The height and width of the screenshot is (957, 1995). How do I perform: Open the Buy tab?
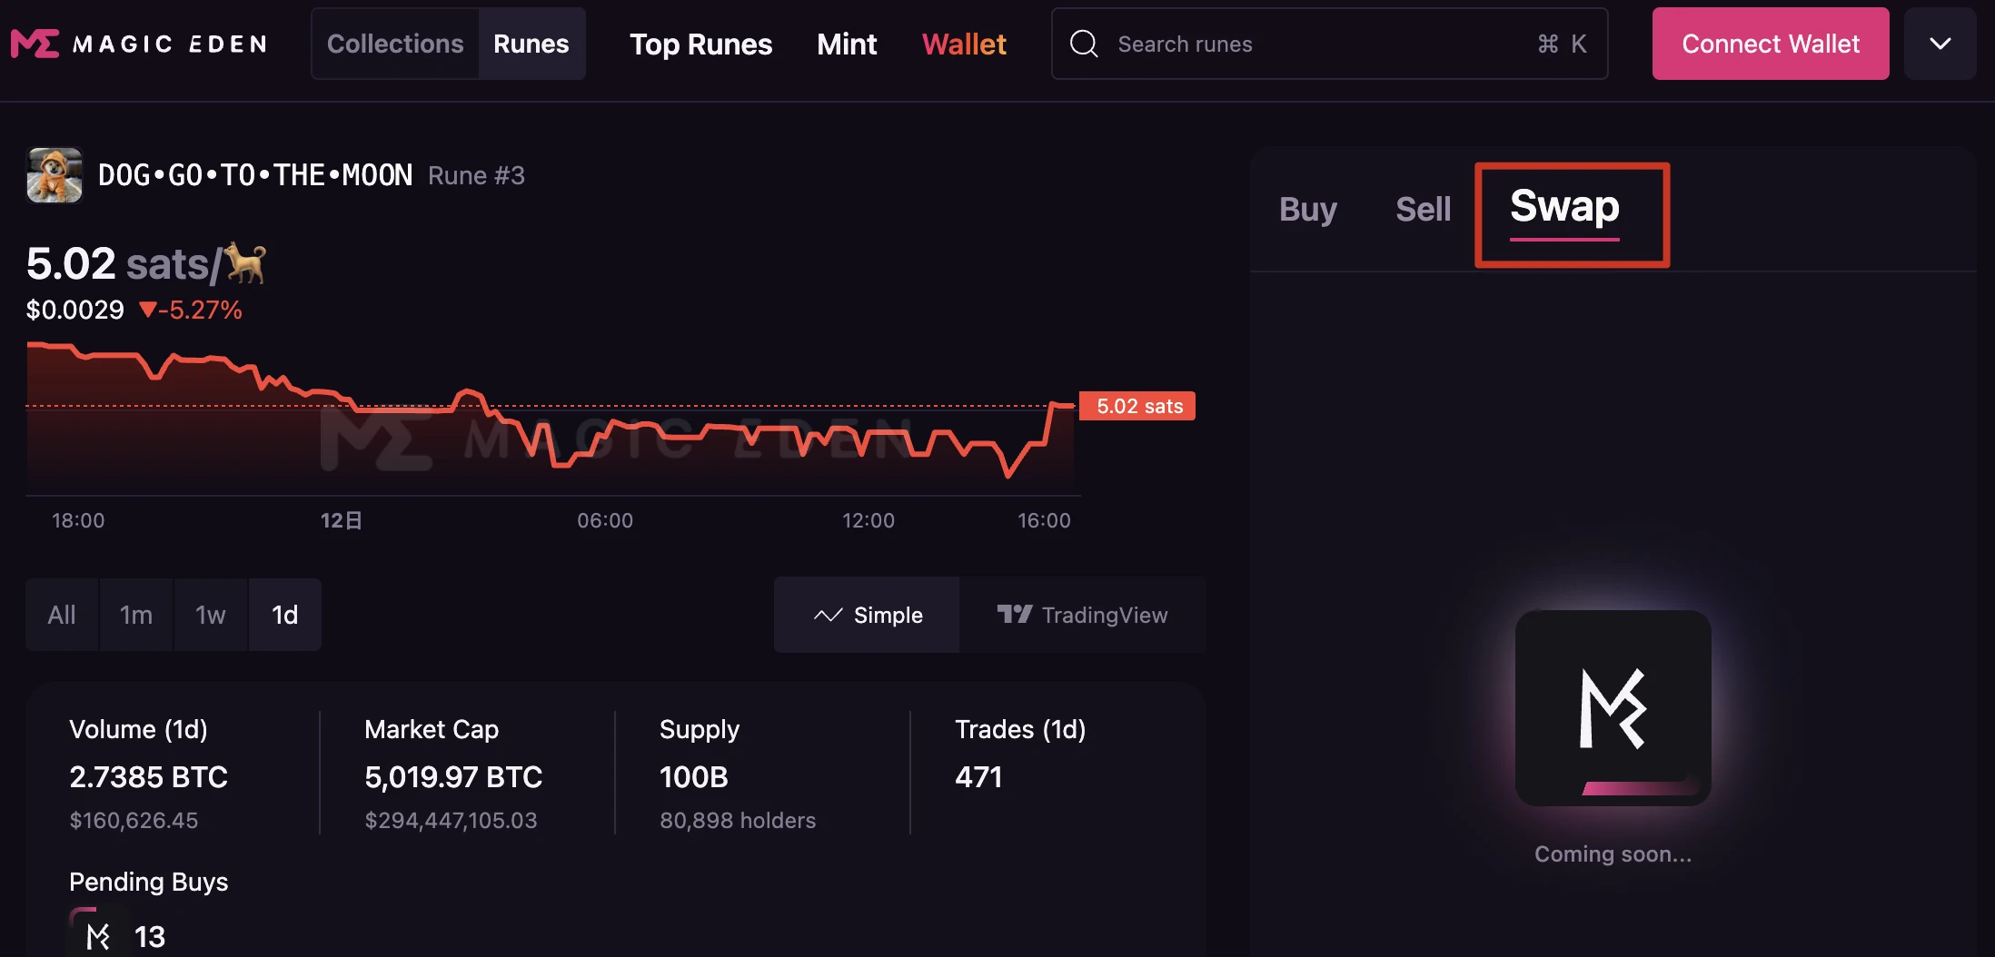1307,209
